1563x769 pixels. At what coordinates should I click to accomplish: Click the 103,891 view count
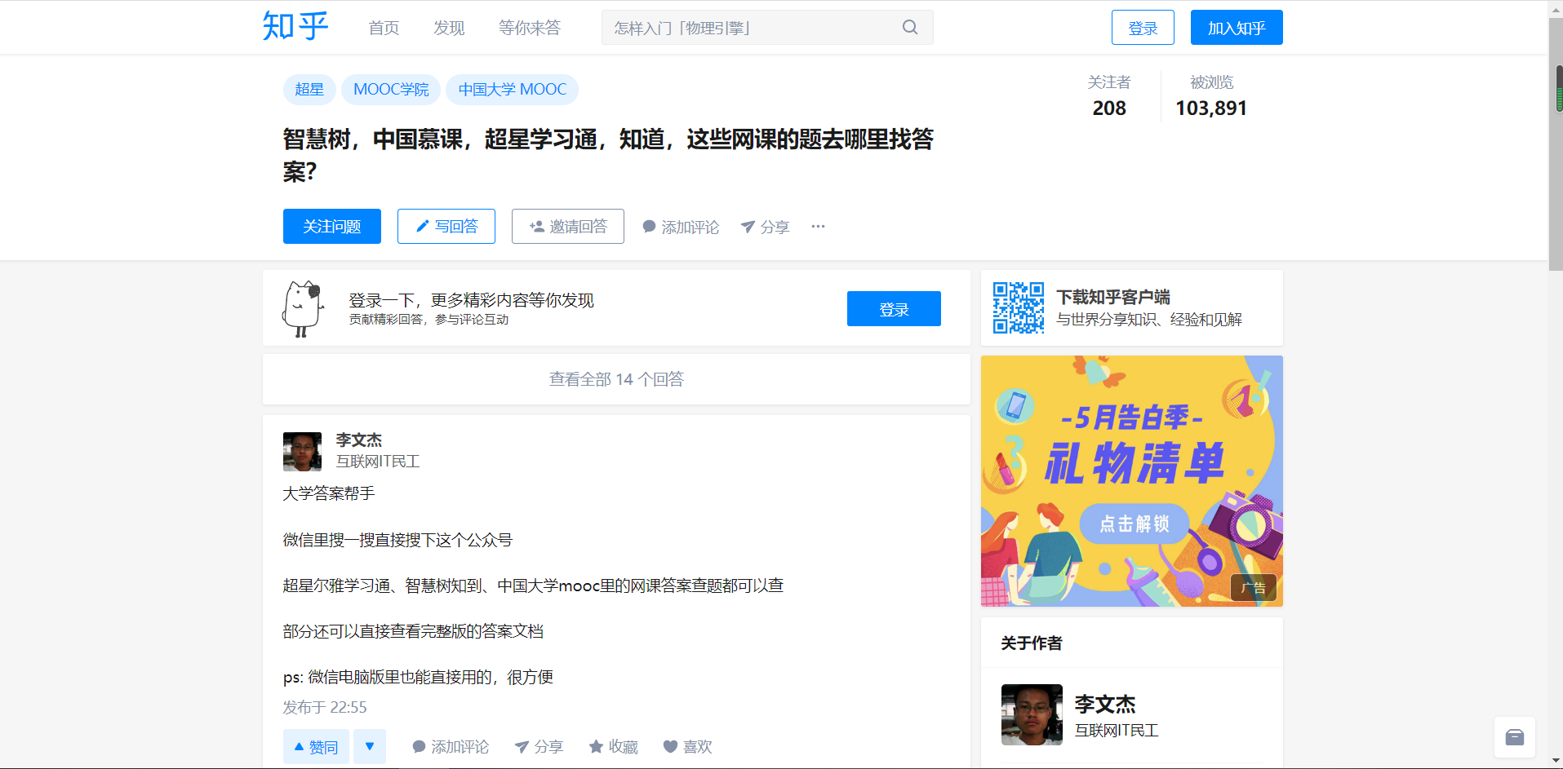pos(1211,108)
